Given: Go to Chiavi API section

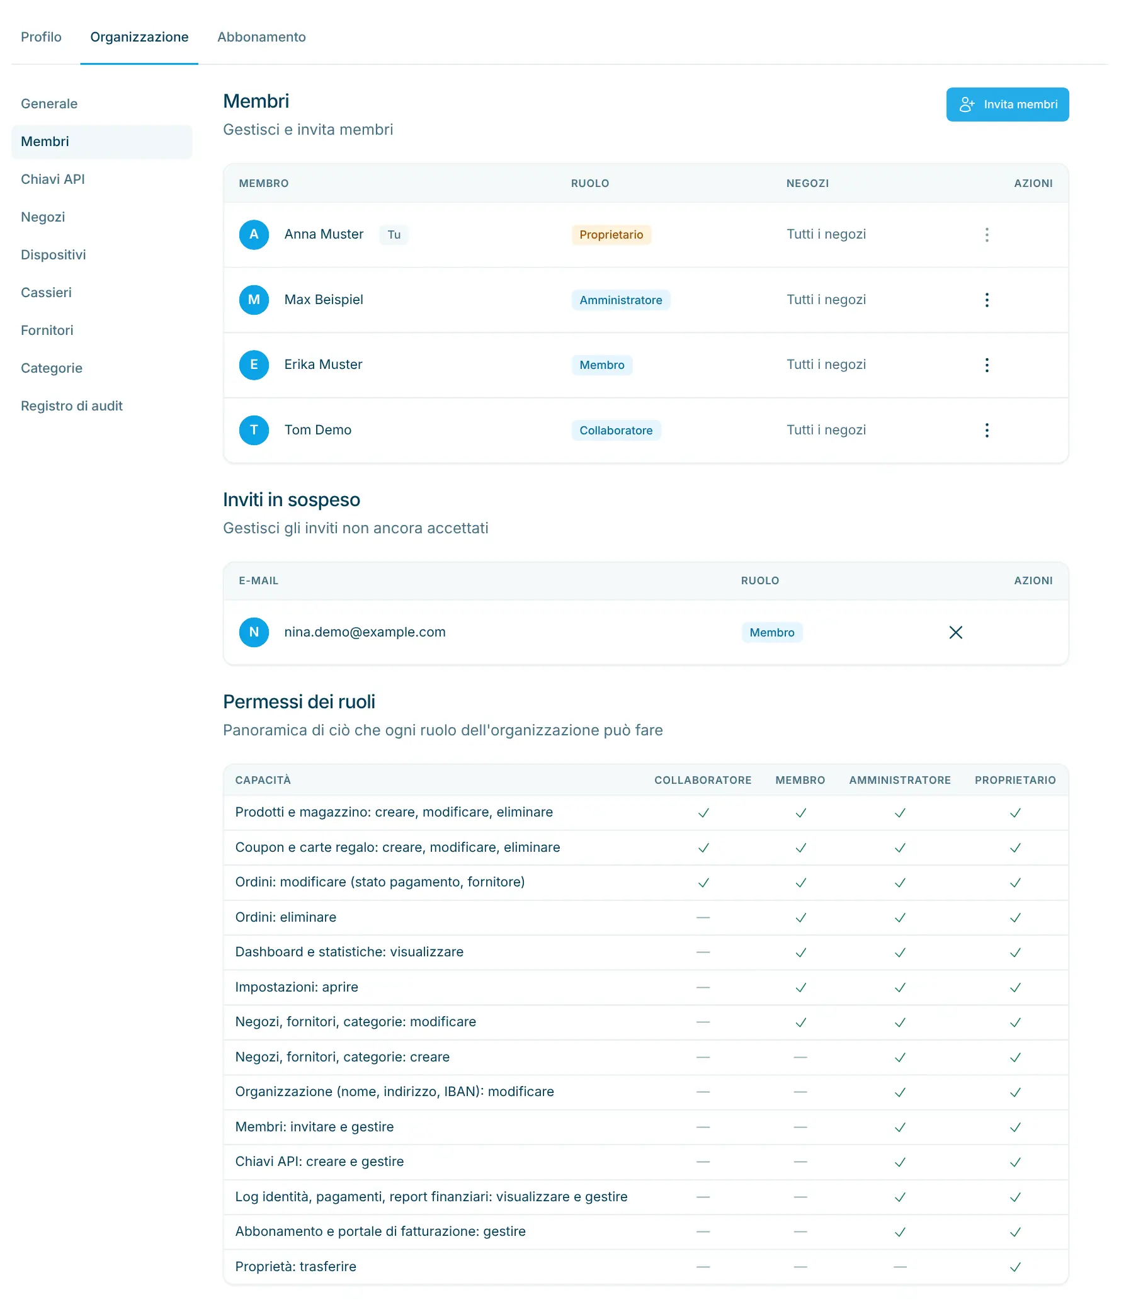Looking at the screenshot, I should point(101,179).
